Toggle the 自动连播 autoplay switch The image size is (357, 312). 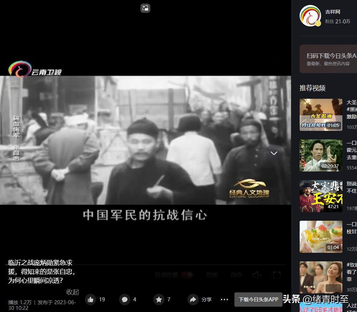(x=187, y=275)
